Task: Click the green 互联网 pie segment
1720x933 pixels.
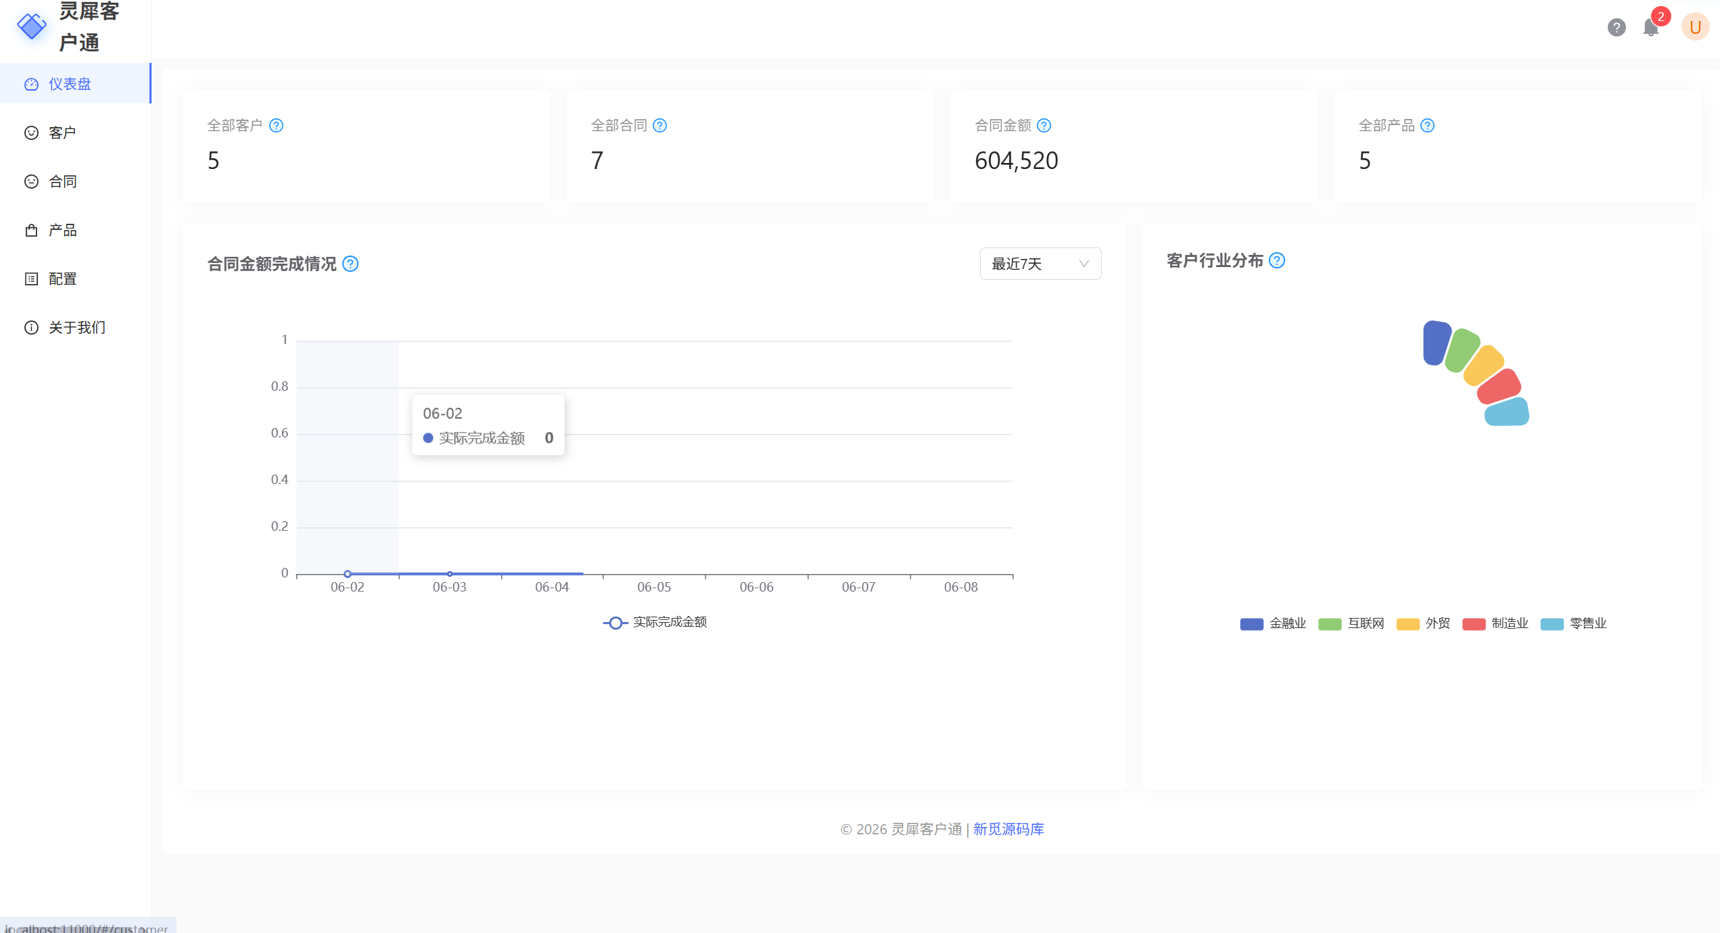Action: point(1462,350)
